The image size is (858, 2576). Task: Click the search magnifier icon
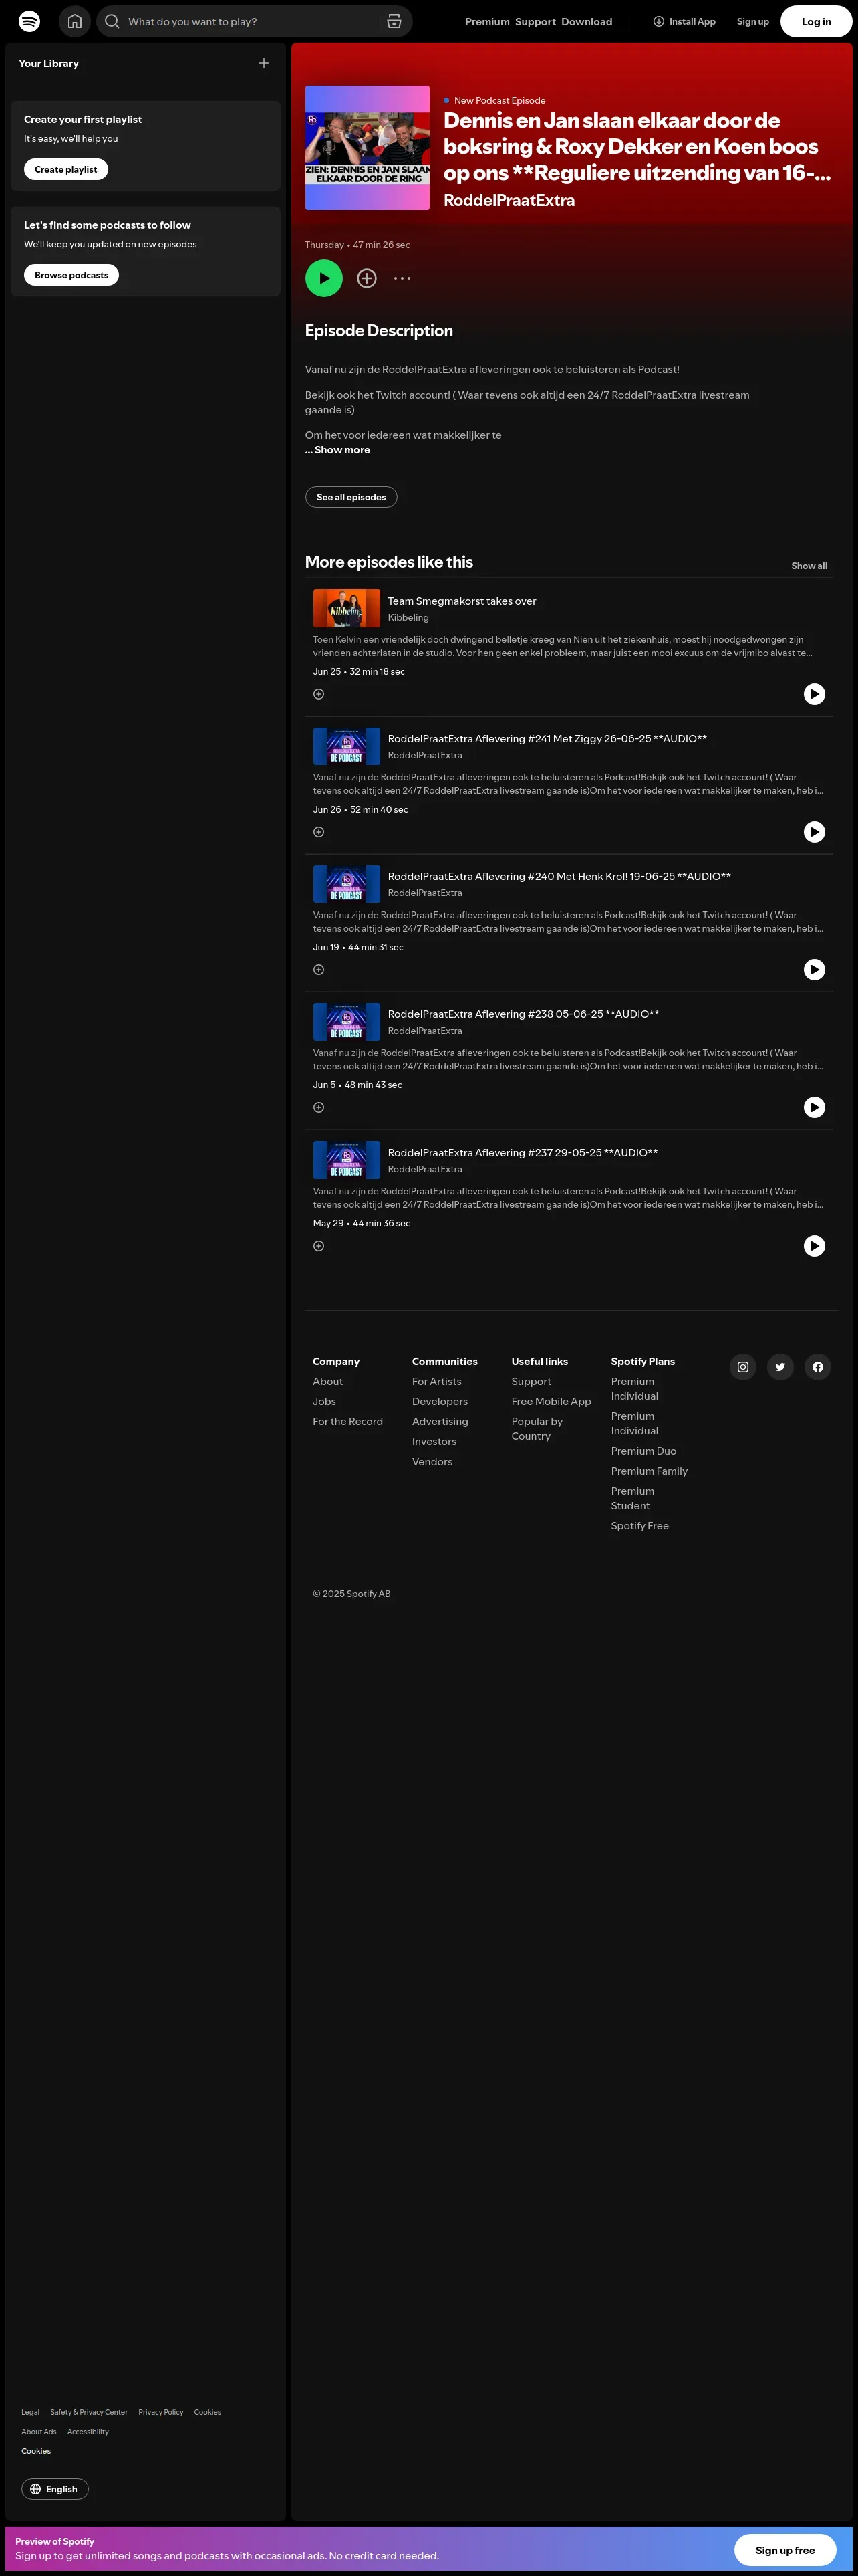coord(112,21)
